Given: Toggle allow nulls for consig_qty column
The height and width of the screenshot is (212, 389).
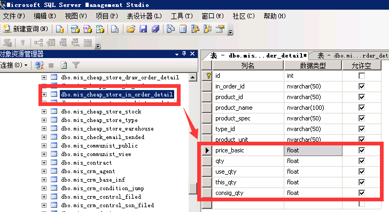Looking at the screenshot, I should 362,193.
